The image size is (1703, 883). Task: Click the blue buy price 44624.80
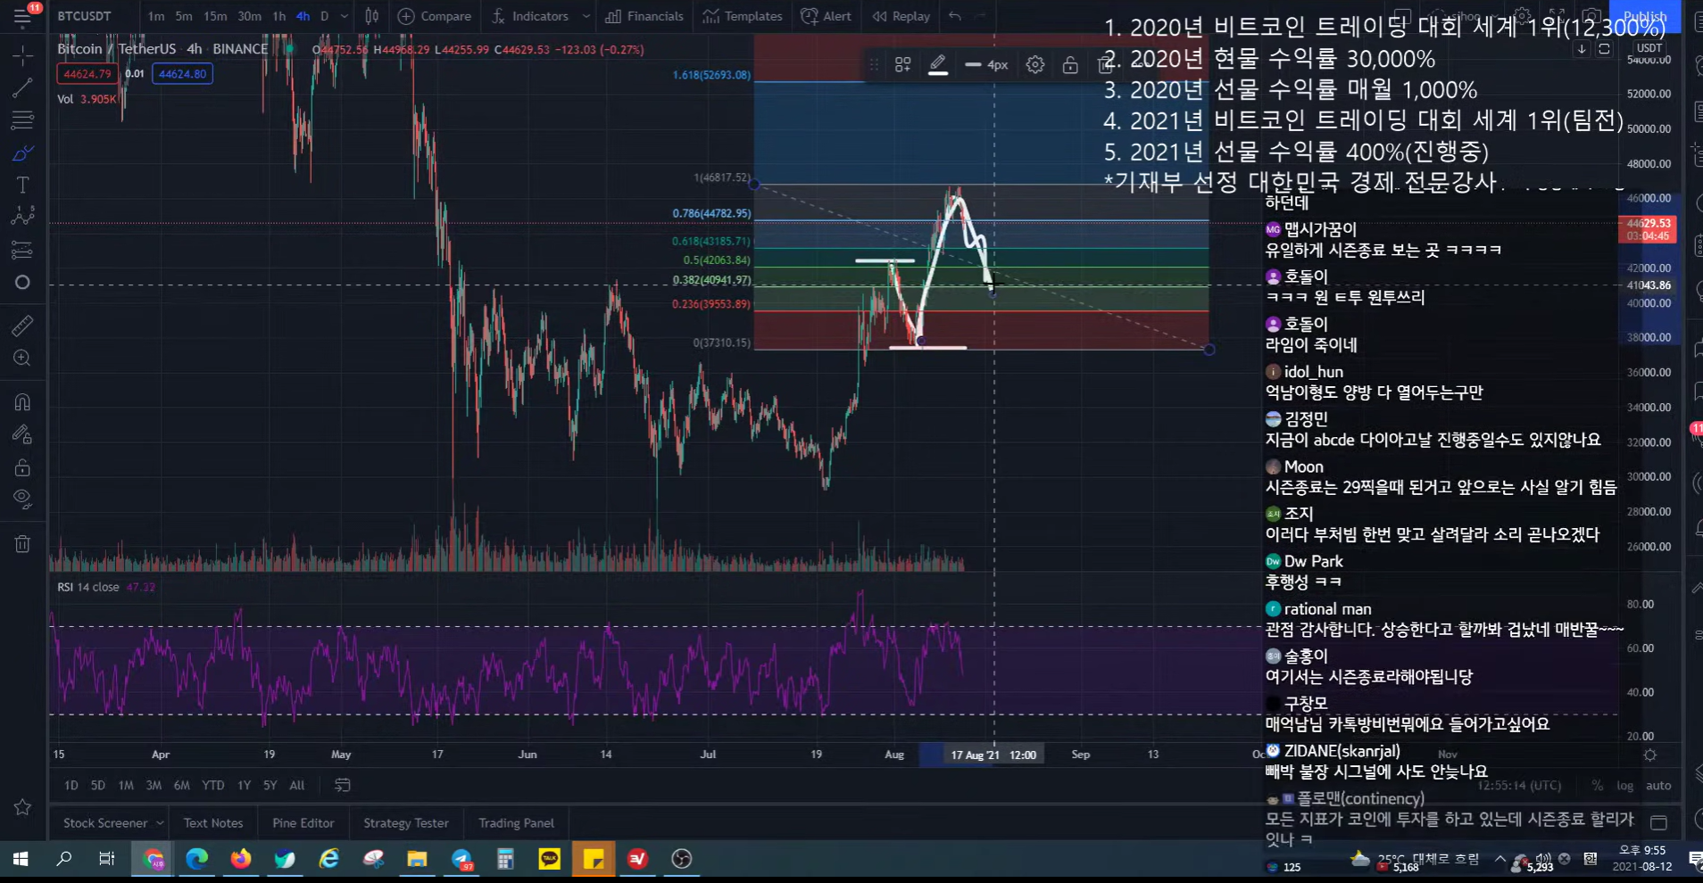[182, 74]
